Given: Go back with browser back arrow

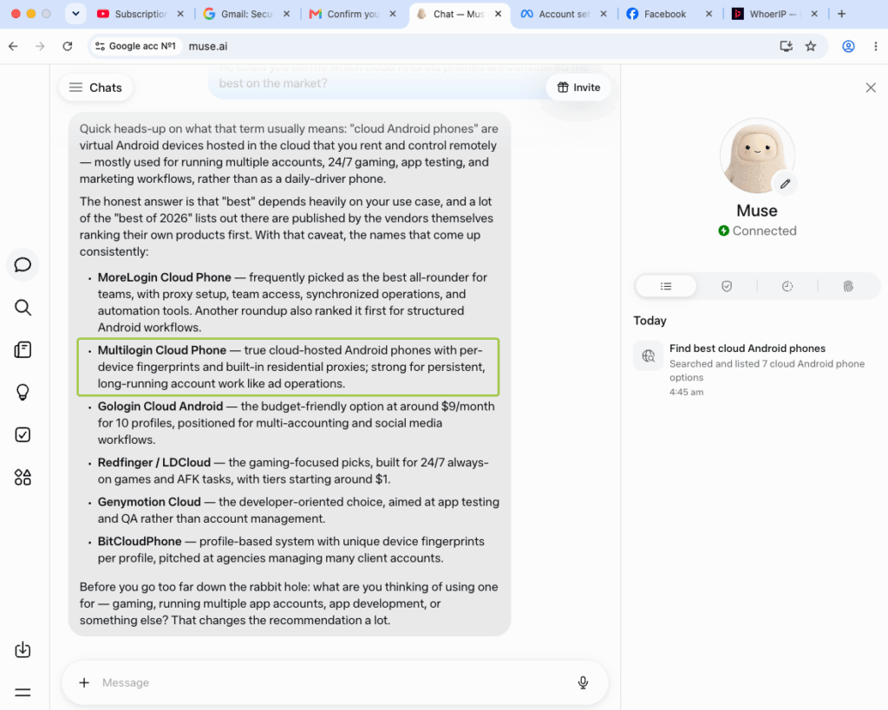Looking at the screenshot, I should pos(13,47).
